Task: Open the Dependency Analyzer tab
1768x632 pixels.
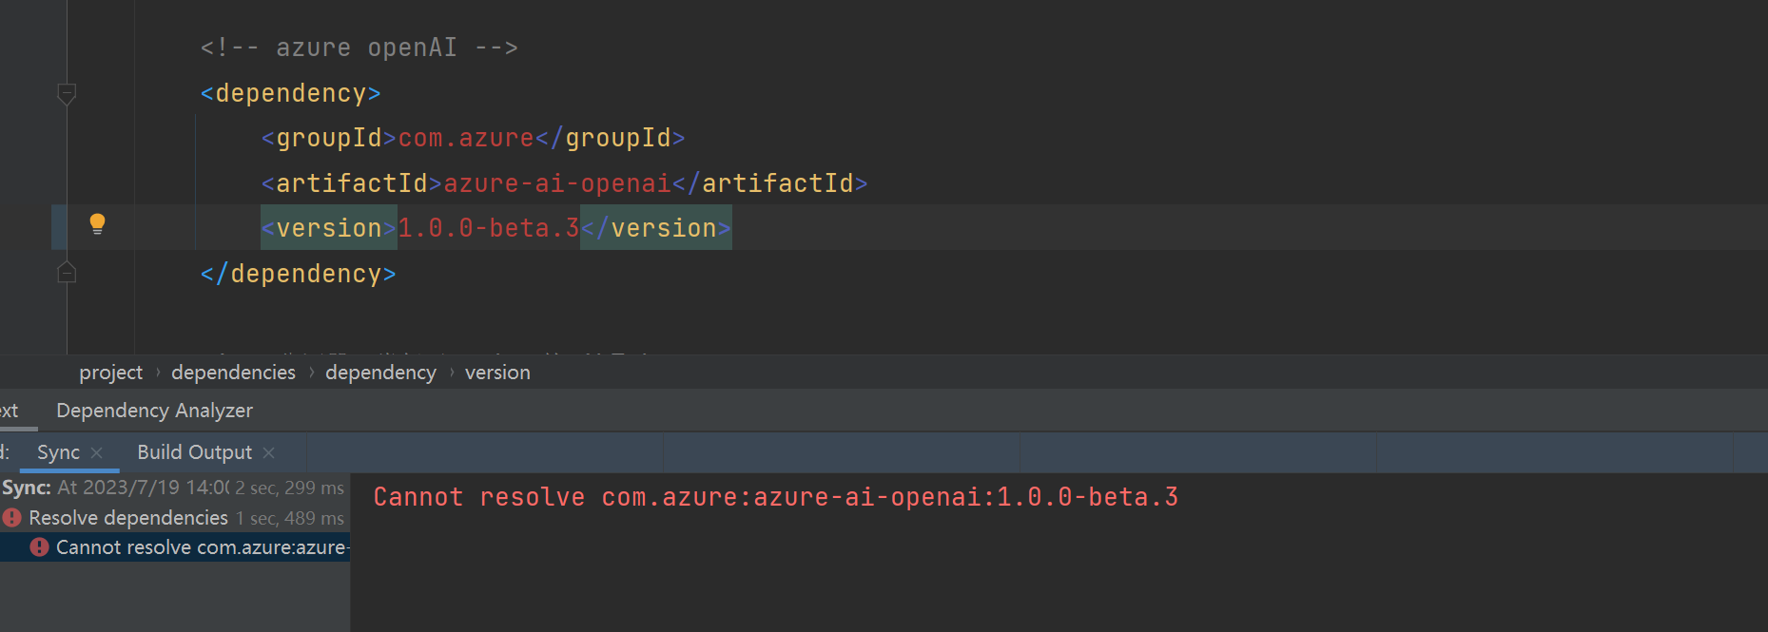Action: point(154,410)
